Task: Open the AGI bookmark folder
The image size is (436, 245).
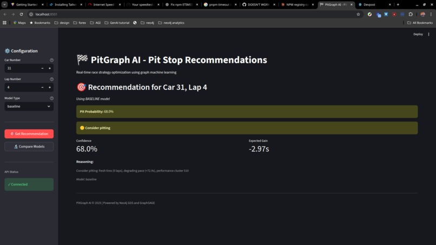Action: (95, 23)
